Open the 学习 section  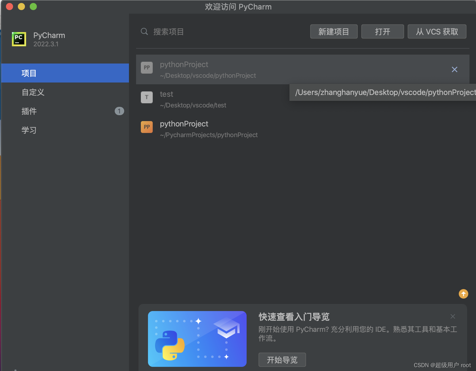[65, 130]
